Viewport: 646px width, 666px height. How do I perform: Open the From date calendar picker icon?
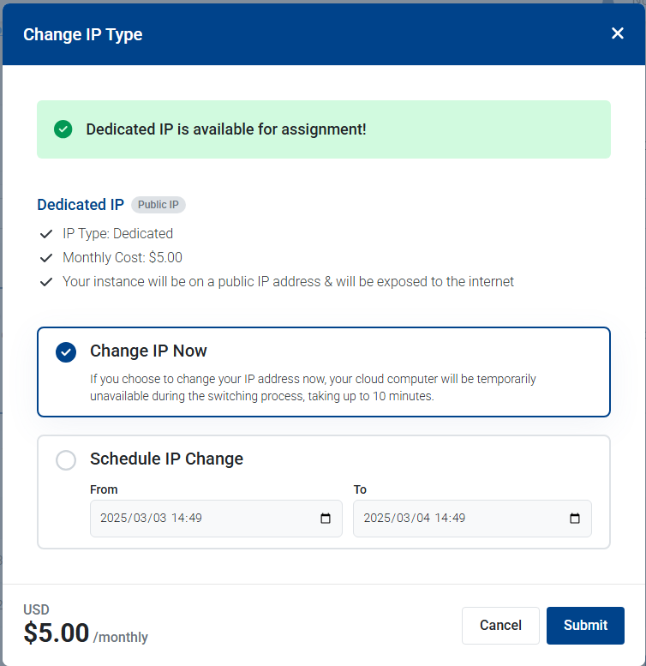pos(325,519)
